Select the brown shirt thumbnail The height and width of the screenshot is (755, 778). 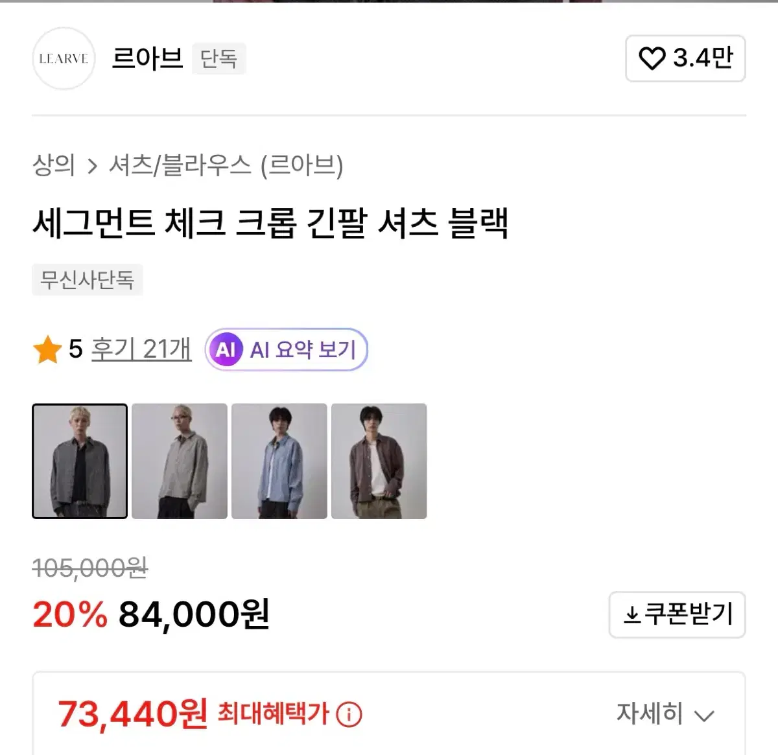pos(379,461)
